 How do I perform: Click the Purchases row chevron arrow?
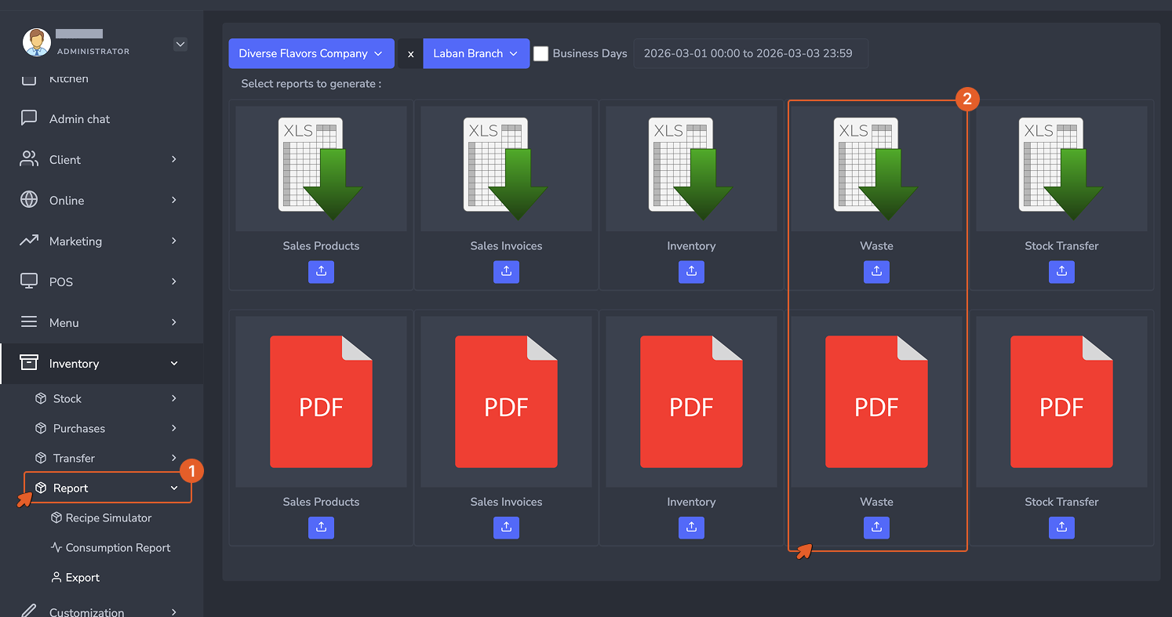pyautogui.click(x=174, y=428)
